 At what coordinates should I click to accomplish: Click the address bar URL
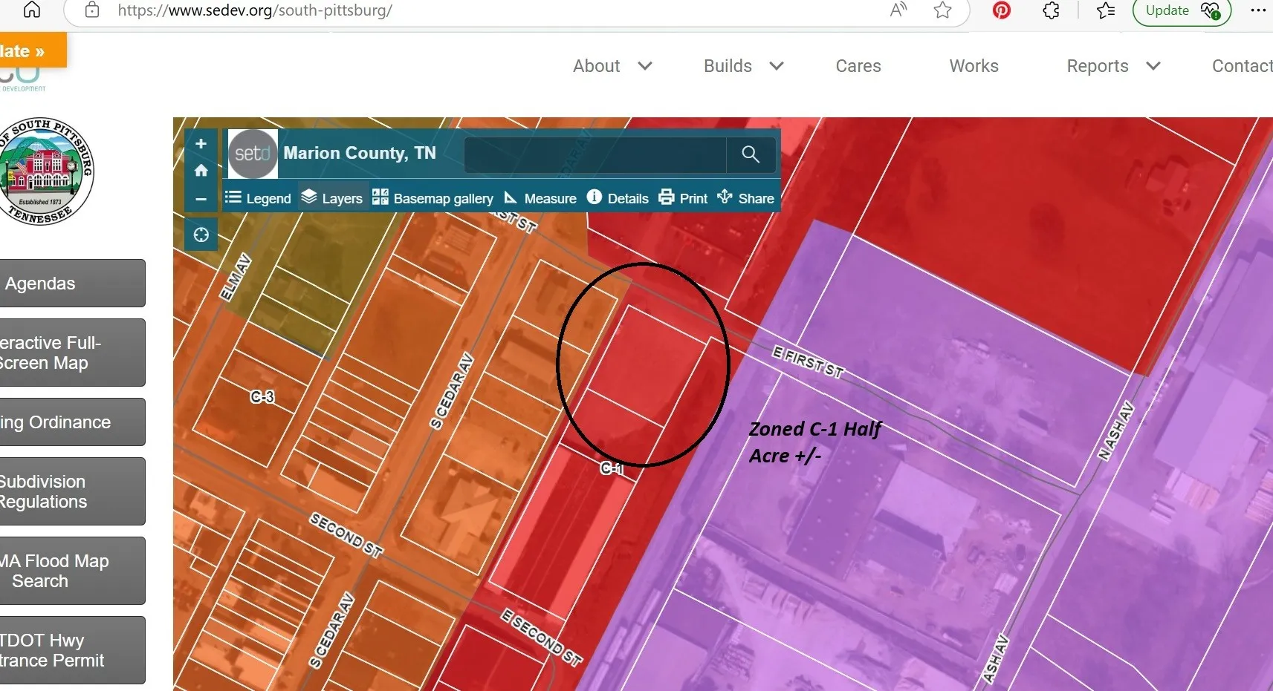coord(255,10)
